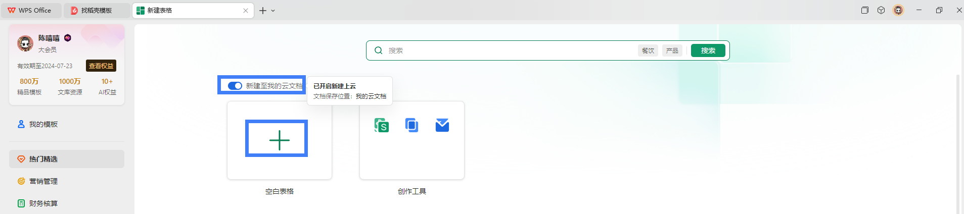Click the magnifier icon in search box
This screenshot has height=214, width=964.
(x=378, y=50)
